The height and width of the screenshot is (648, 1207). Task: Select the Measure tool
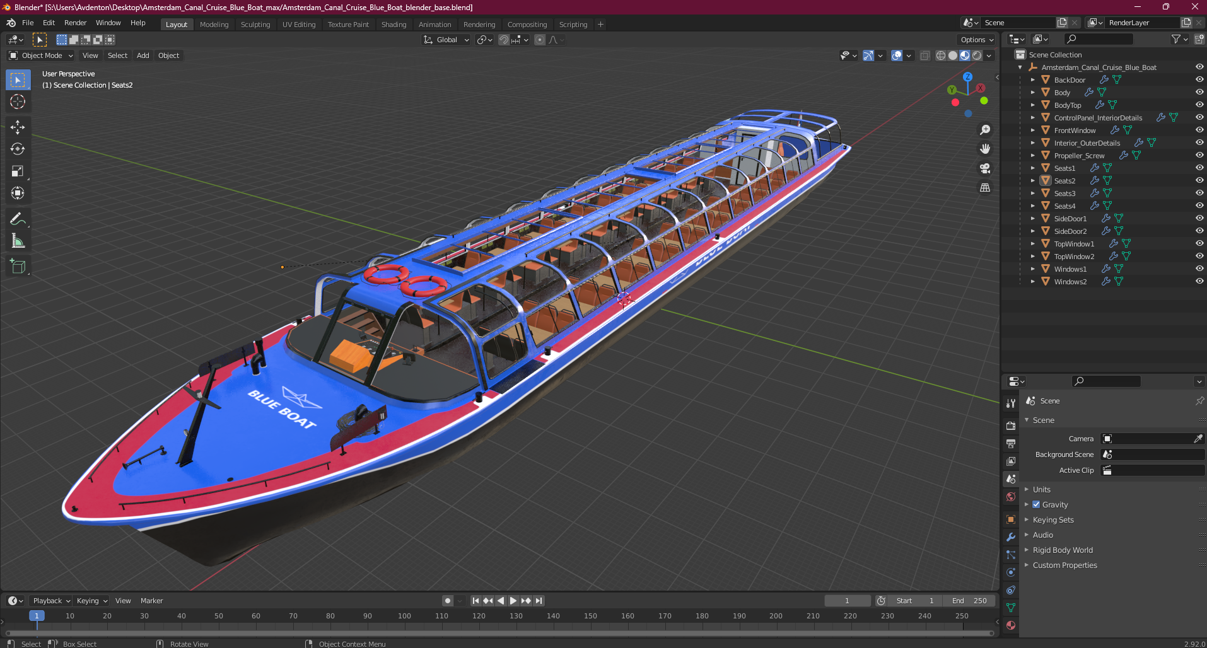[x=18, y=241]
